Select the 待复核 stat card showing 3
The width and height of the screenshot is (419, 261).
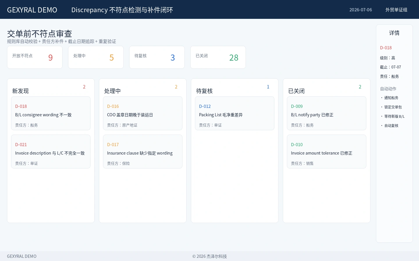157,57
